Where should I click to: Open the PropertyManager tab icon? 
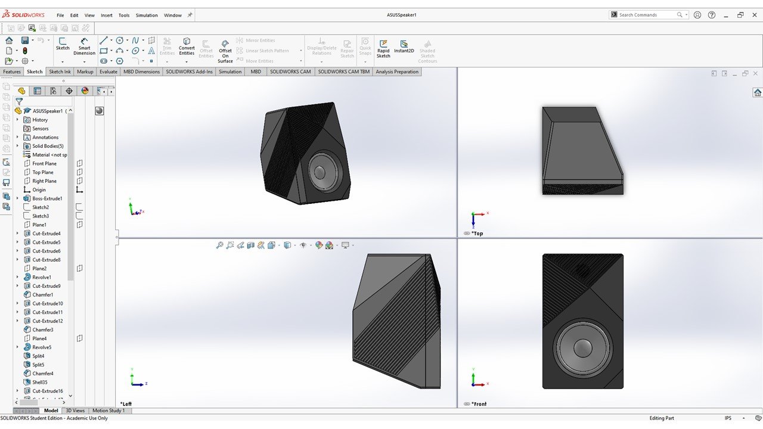point(38,91)
